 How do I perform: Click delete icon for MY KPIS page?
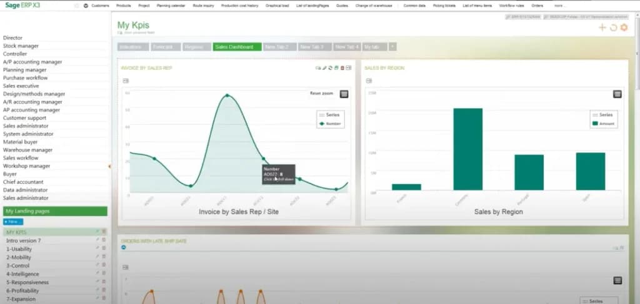coord(104,232)
